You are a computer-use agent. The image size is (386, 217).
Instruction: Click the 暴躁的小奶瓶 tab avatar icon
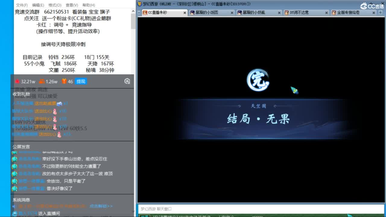coord(239,13)
